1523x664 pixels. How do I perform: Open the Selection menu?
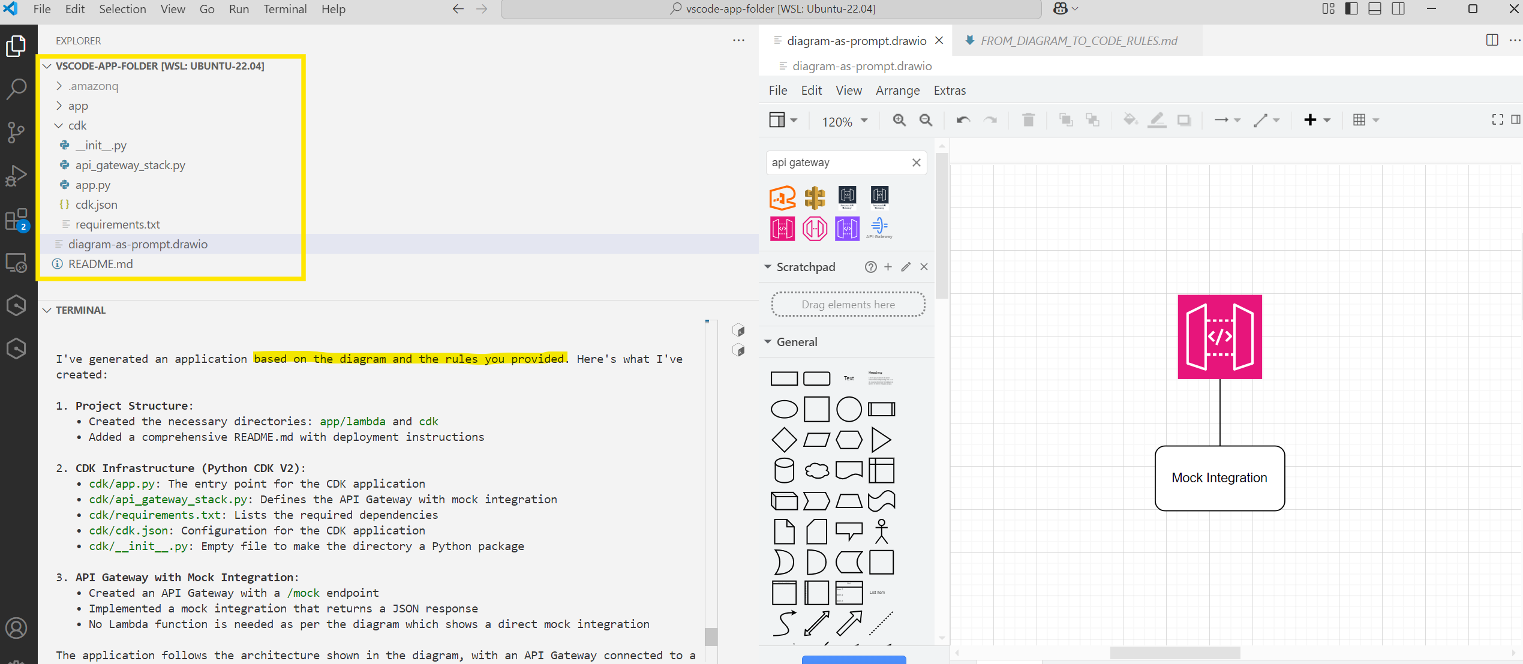coord(122,9)
